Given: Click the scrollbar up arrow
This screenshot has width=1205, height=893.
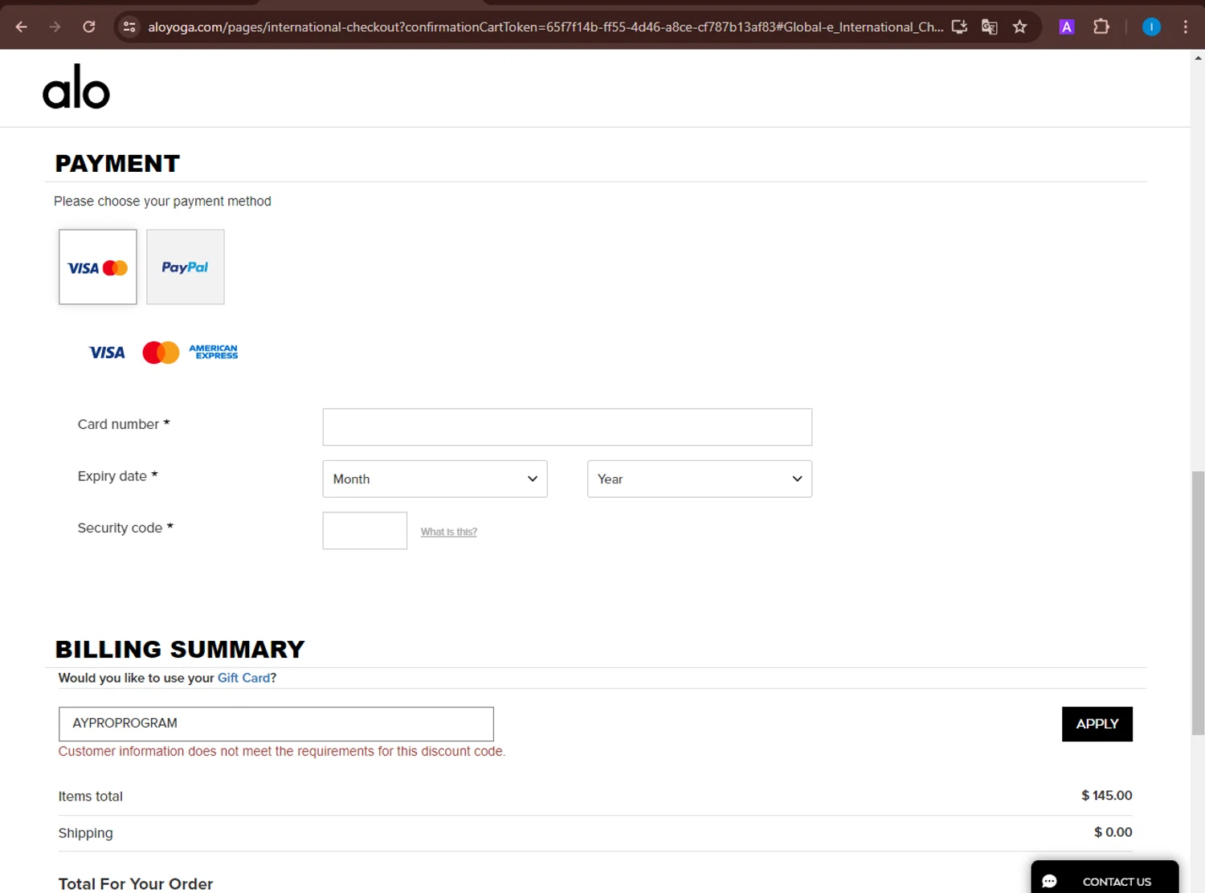Looking at the screenshot, I should 1198,58.
